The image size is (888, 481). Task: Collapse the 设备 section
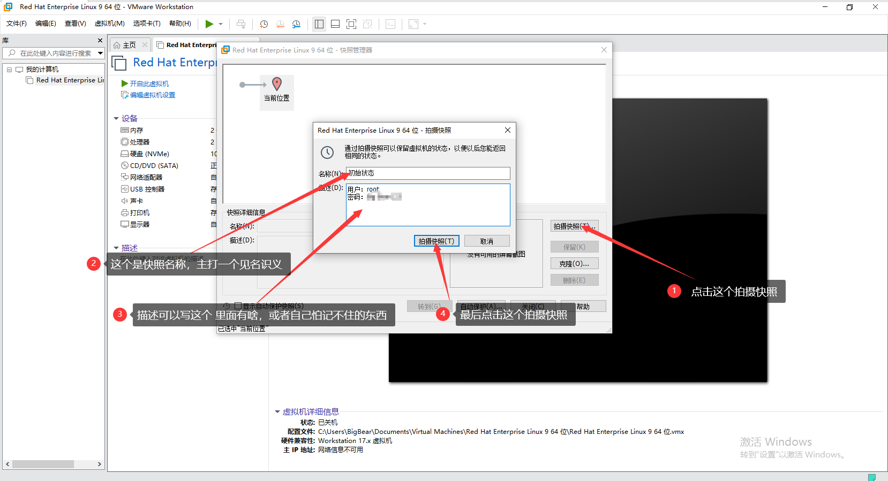(x=116, y=118)
